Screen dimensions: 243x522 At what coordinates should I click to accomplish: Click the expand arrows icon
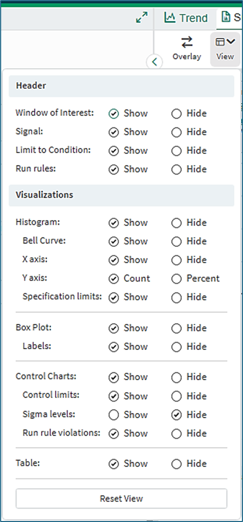coord(142,17)
